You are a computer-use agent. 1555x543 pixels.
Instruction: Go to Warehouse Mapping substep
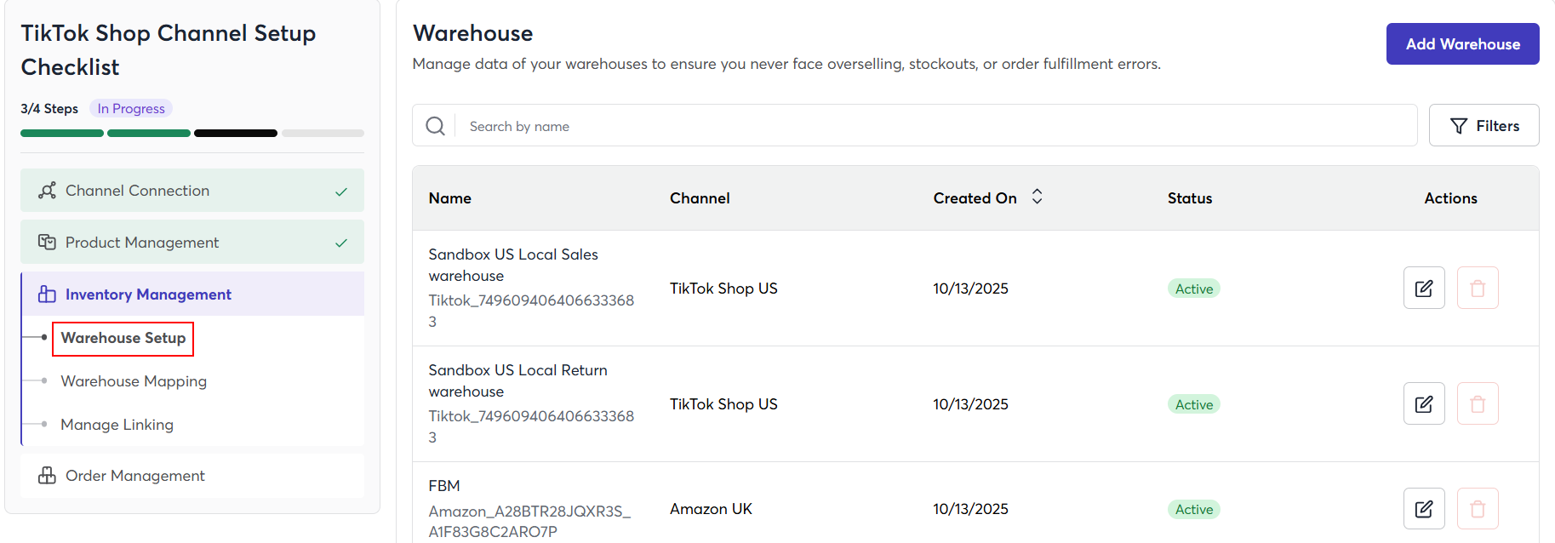click(x=134, y=381)
